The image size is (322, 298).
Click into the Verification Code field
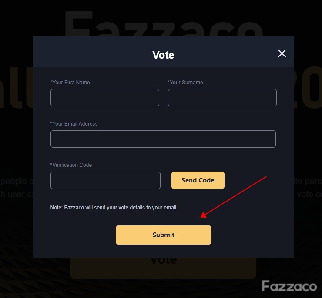tap(105, 180)
